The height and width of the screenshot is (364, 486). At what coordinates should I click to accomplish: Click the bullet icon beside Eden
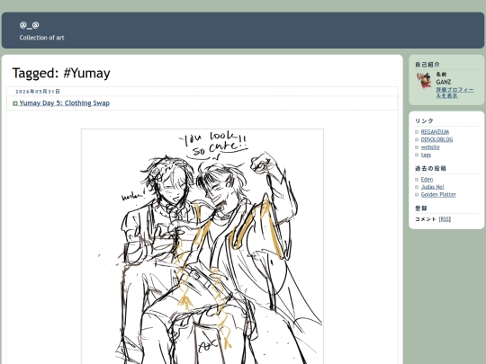(x=417, y=180)
